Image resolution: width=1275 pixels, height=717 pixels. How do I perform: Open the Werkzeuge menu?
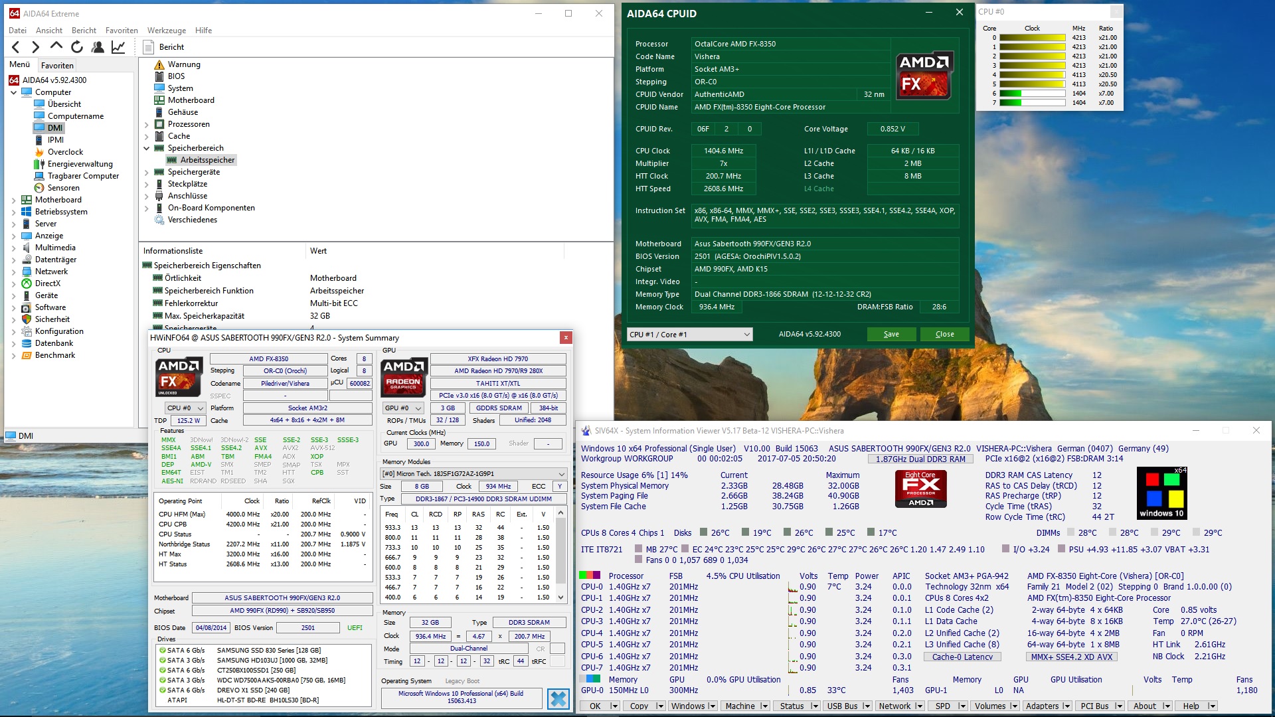[x=167, y=31]
